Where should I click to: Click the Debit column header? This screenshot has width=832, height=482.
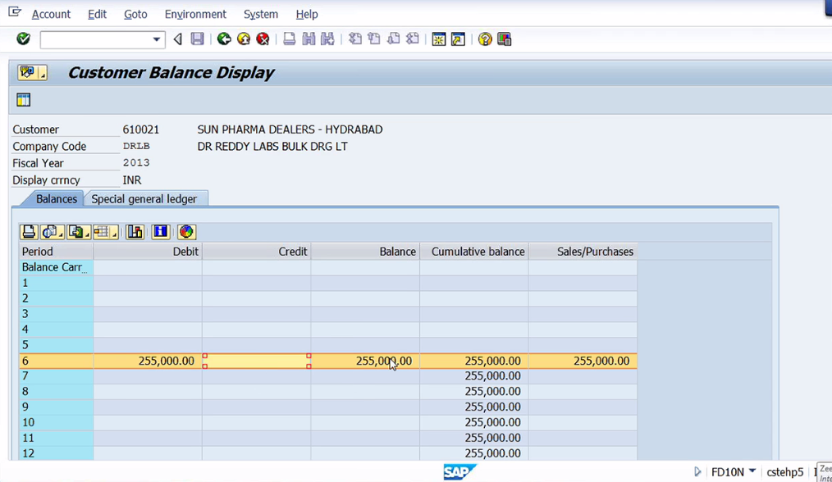(x=148, y=252)
